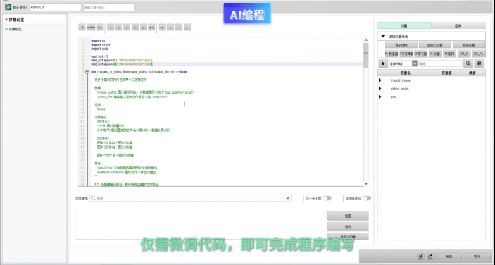Screen dimensions: 495x265
Task: Collapse the 高级变量筛选 filter section
Action: point(383,36)
